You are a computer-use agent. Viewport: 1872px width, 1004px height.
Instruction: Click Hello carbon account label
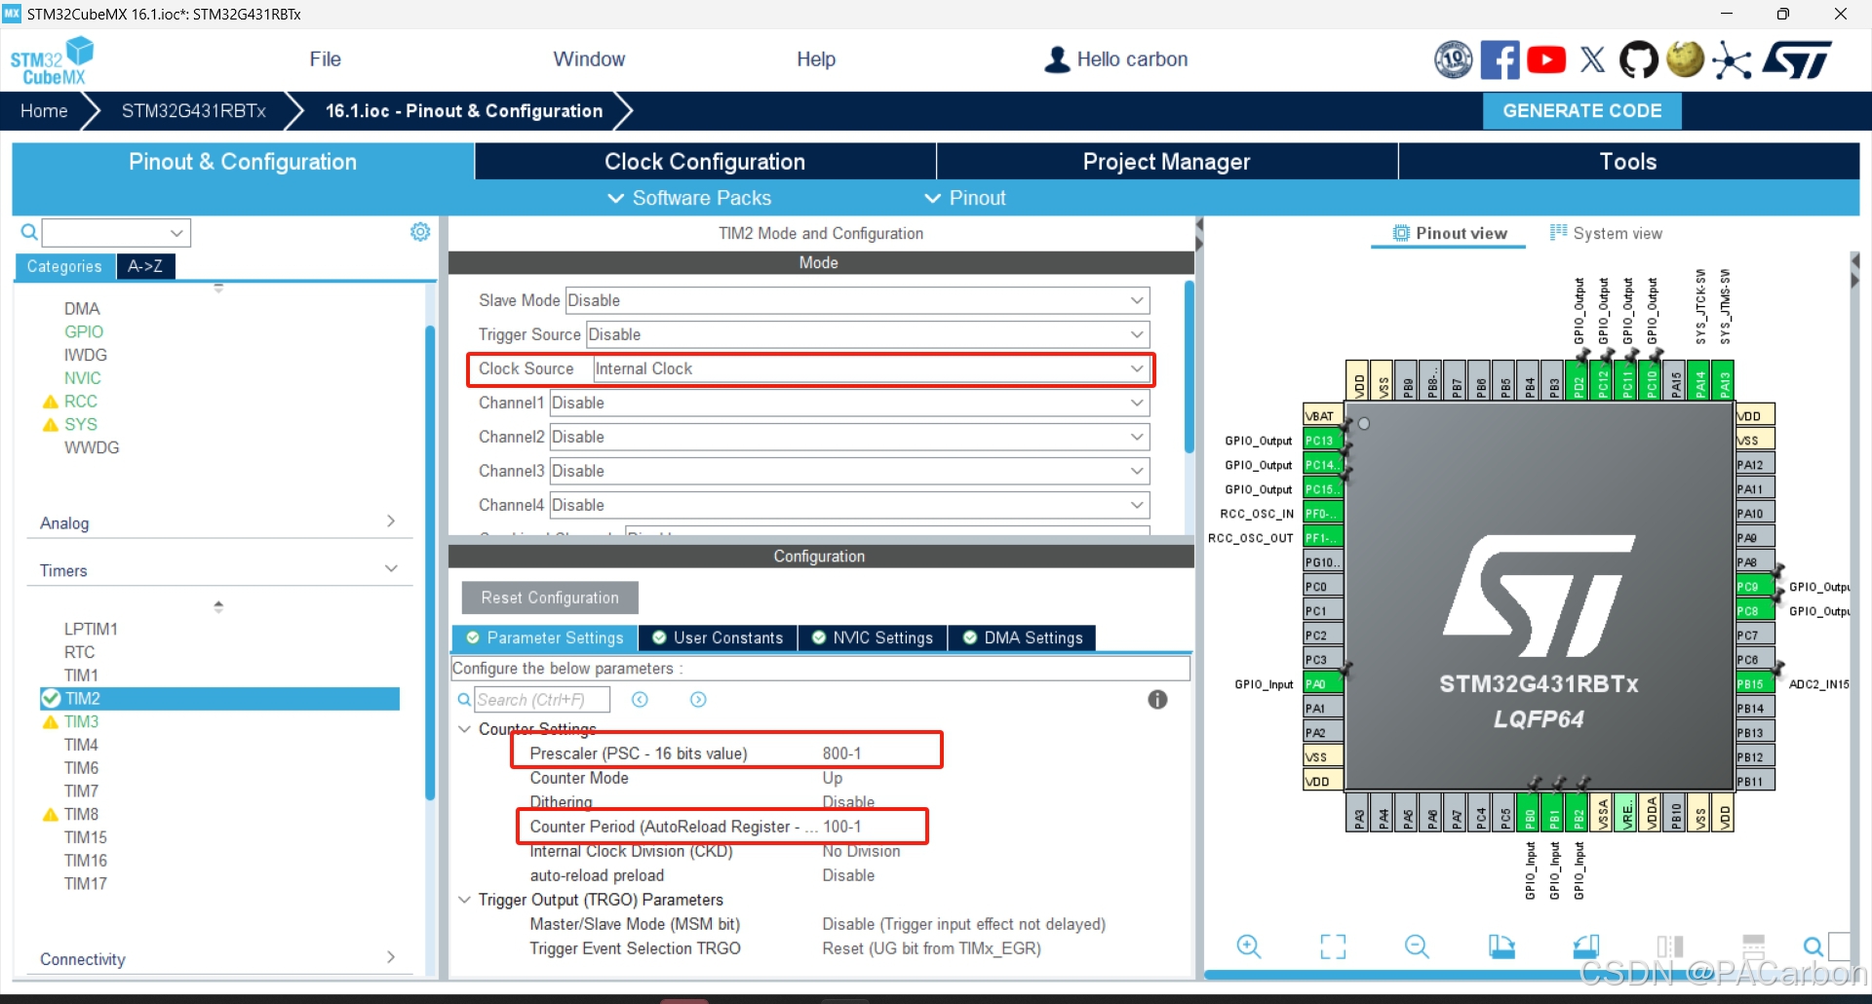[x=1132, y=59]
